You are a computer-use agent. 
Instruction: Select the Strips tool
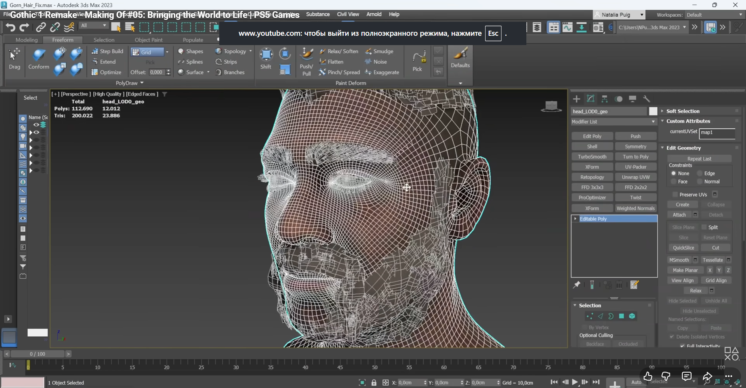click(x=226, y=62)
